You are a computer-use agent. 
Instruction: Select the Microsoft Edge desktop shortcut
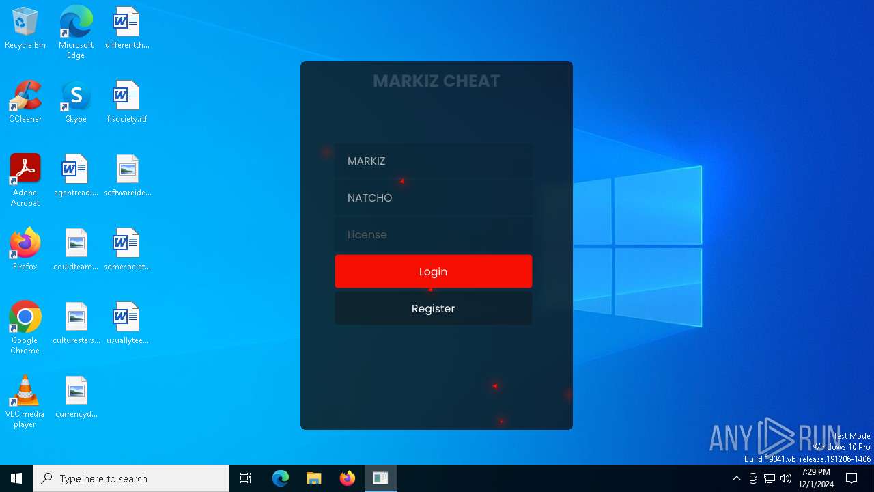coord(76,33)
